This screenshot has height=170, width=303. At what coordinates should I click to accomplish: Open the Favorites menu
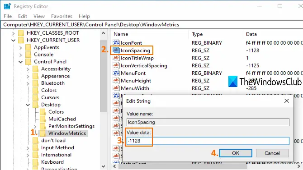[x=62, y=16]
